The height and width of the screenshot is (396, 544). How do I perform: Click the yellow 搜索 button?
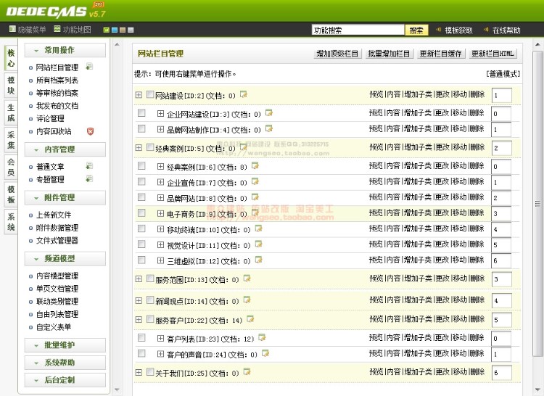[x=416, y=30]
